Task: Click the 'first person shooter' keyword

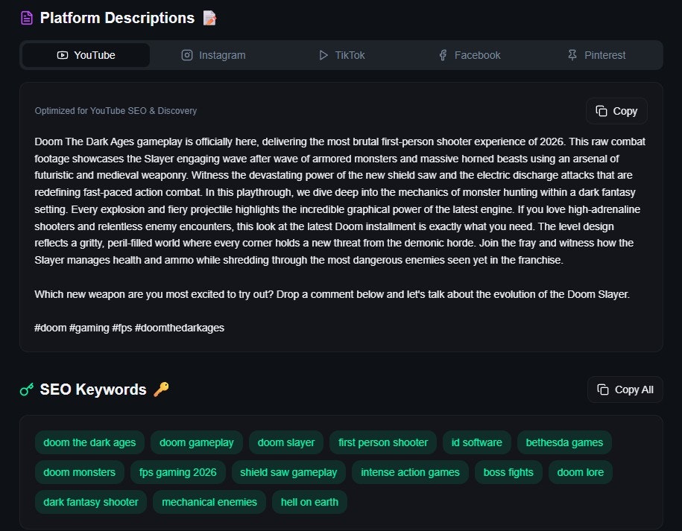Action: 383,442
